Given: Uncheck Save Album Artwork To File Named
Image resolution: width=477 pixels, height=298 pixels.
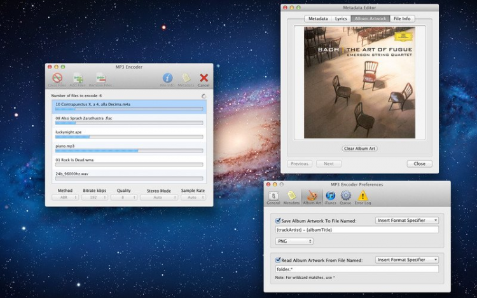Looking at the screenshot, I should 279,220.
